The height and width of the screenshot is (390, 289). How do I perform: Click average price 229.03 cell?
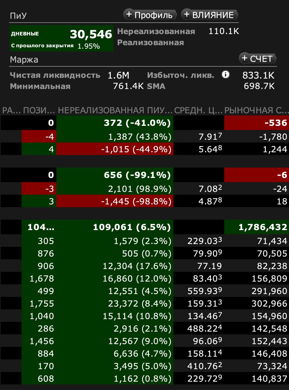(x=199, y=241)
